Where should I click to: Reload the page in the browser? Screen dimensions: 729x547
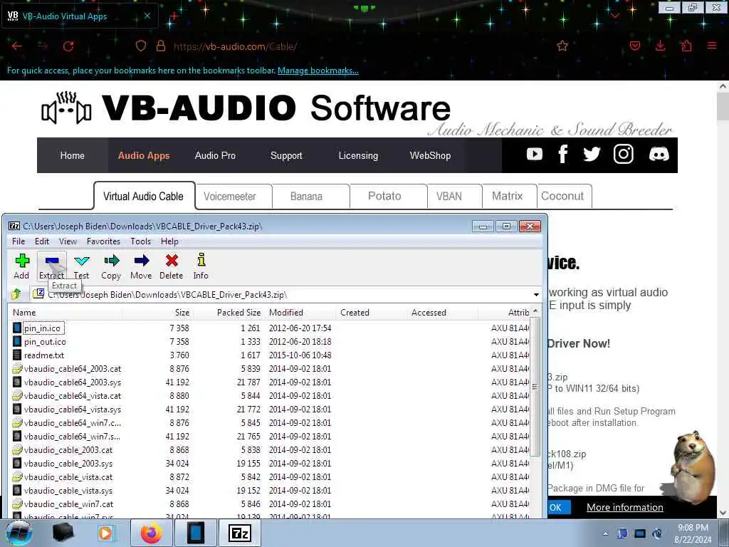[x=68, y=46]
